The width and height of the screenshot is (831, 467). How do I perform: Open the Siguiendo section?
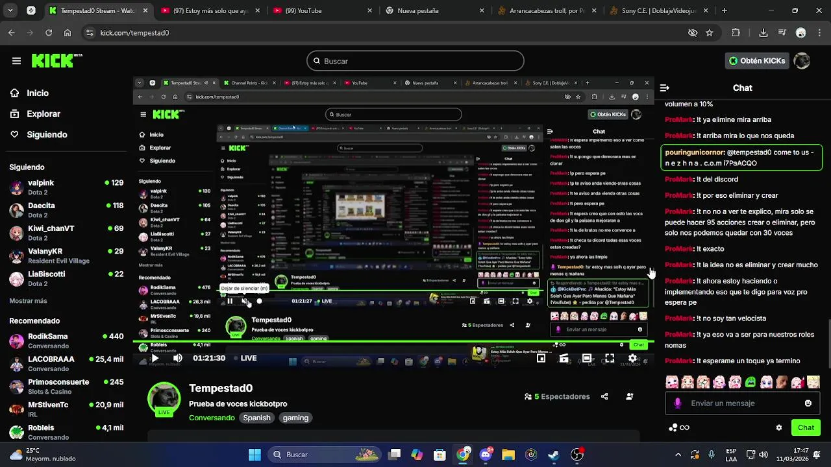pyautogui.click(x=47, y=134)
